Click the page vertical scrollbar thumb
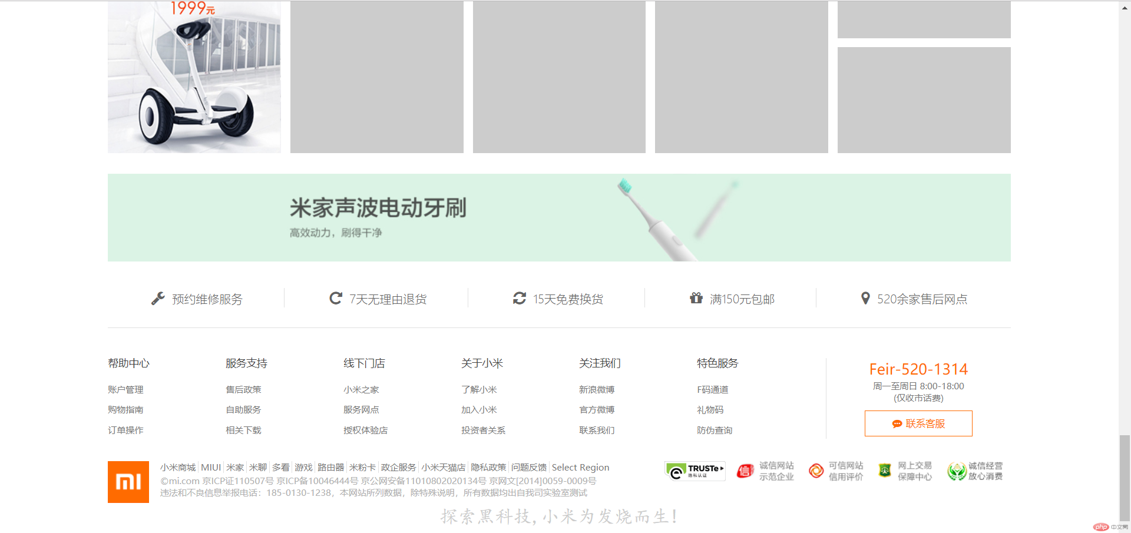 click(x=1125, y=478)
